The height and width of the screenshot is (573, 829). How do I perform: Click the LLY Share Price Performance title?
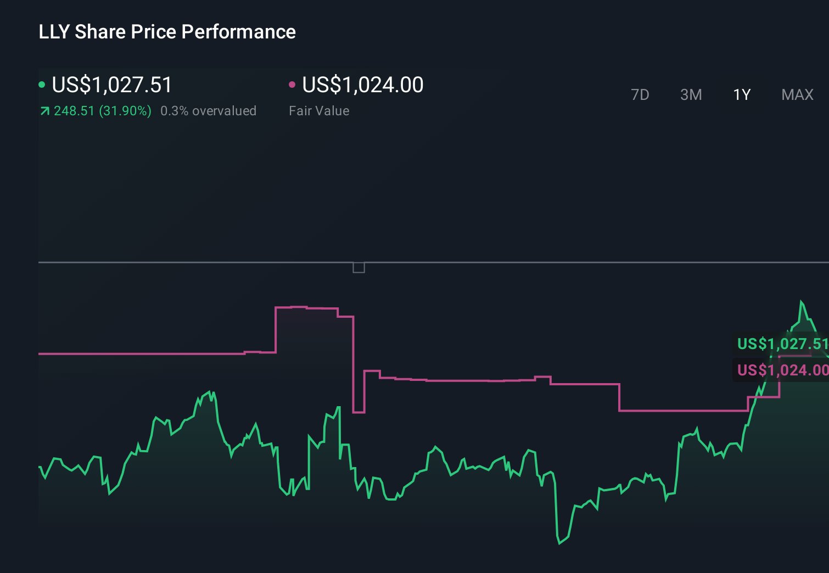(166, 32)
